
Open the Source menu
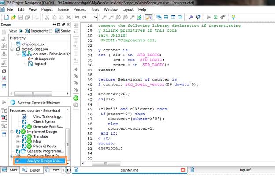pos(63,9)
